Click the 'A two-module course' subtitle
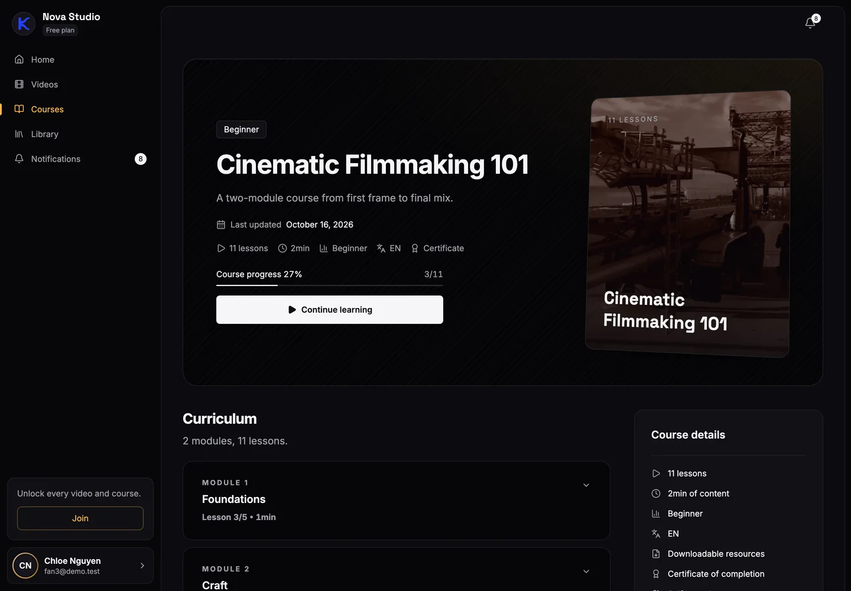This screenshot has width=851, height=591. point(334,198)
